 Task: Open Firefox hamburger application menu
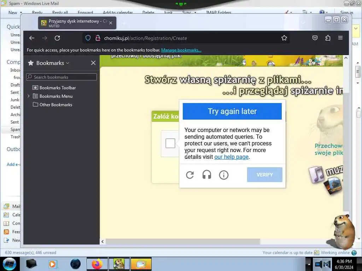(340, 38)
